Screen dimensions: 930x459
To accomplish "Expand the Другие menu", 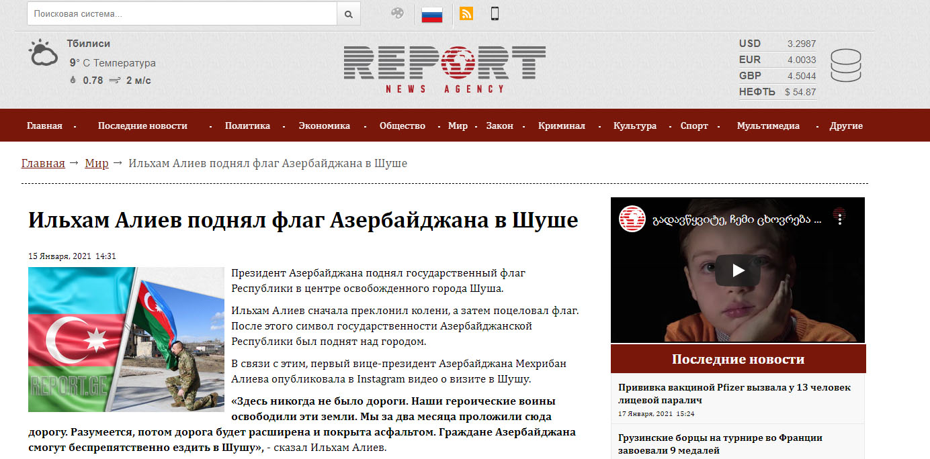I will click(x=845, y=125).
